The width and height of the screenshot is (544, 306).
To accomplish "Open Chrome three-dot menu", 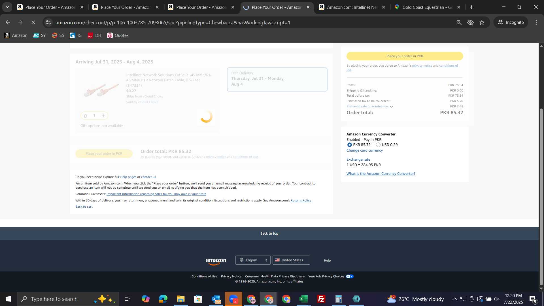I will click(536, 22).
